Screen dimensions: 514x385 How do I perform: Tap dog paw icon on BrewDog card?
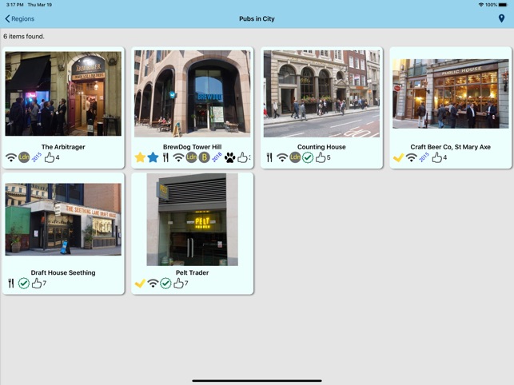[229, 157]
